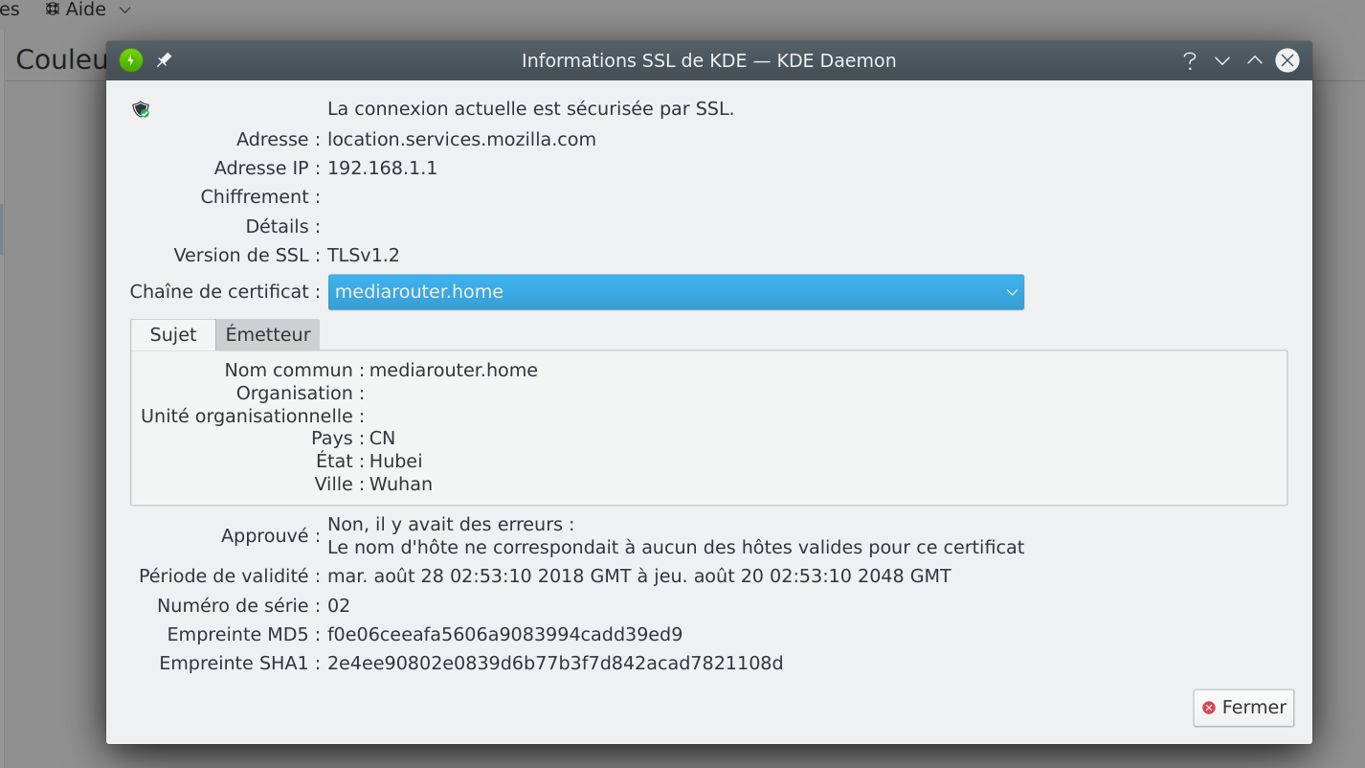Viewport: 1365px width, 768px height.
Task: Toggle the pin icon in the title bar
Action: click(x=164, y=60)
